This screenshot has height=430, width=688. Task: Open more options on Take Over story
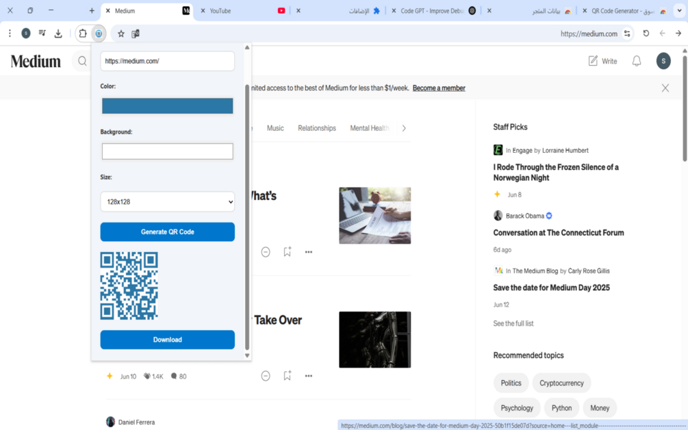click(309, 376)
